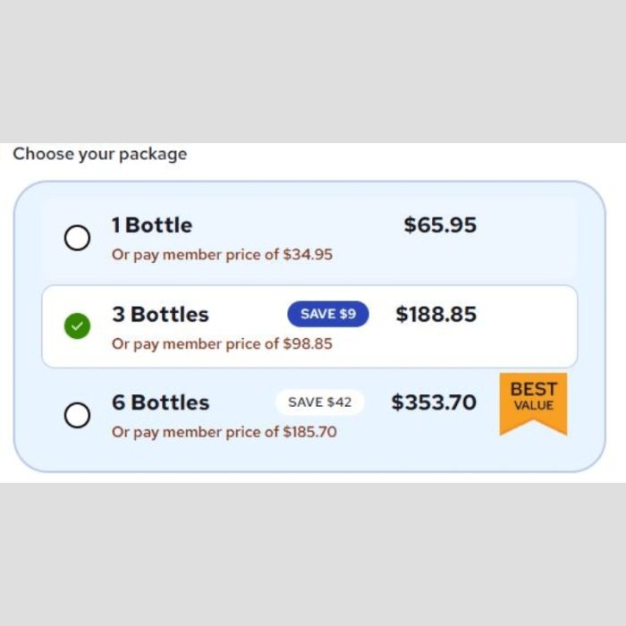The width and height of the screenshot is (626, 626).
Task: Choose the 6 Bottles radio button
Action: click(78, 415)
